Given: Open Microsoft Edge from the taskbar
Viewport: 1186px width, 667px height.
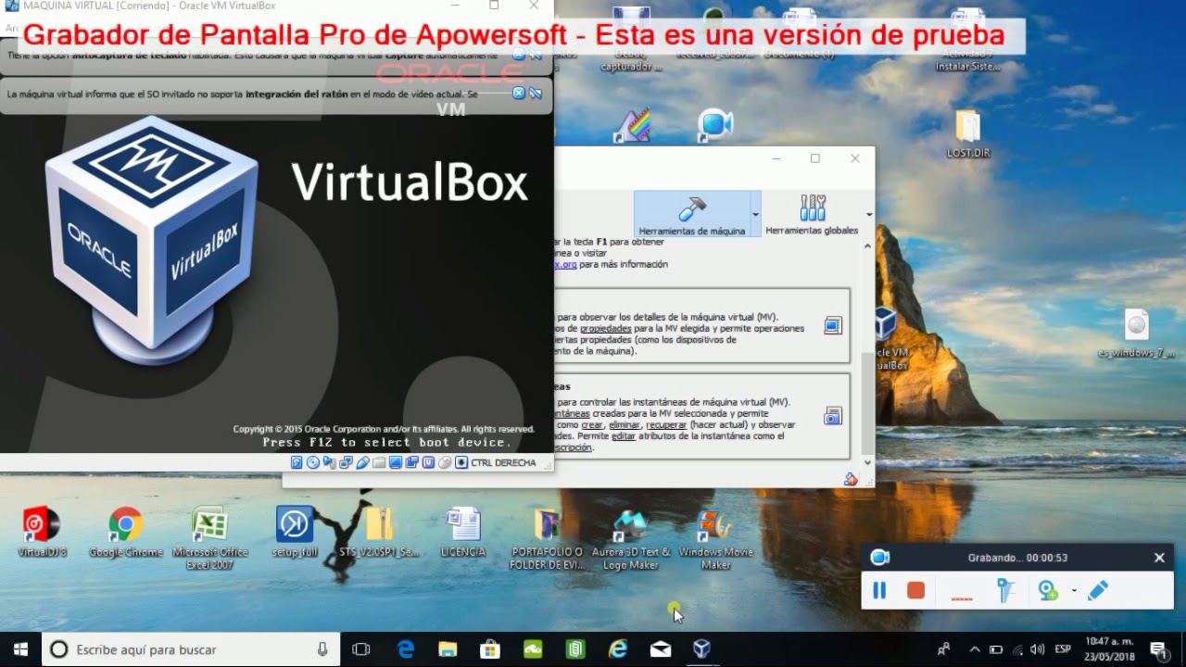Looking at the screenshot, I should [406, 649].
